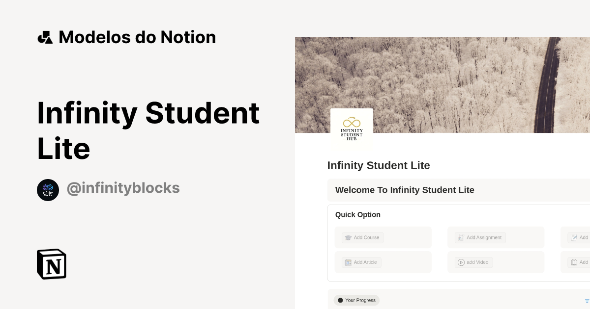This screenshot has height=309, width=590.
Task: Open the blue filter icon beside Your Progress
Action: point(587,300)
